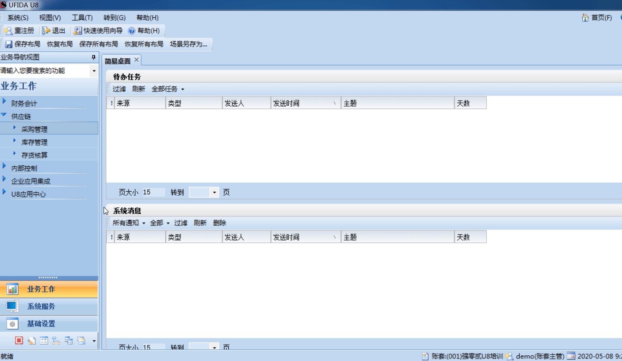Viewport: 622px width, 361px height.
Task: Click the floppy disk 保存布局 icon
Action: click(x=9, y=44)
